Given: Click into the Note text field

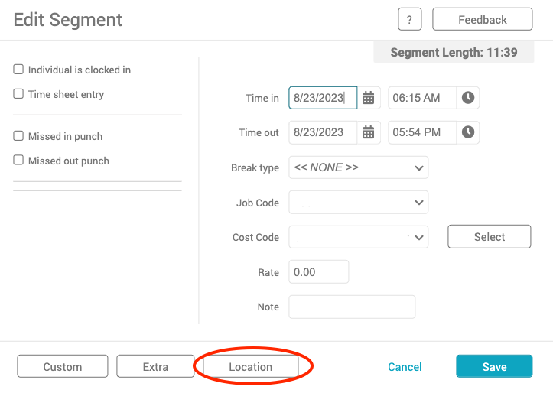Looking at the screenshot, I should click(352, 307).
